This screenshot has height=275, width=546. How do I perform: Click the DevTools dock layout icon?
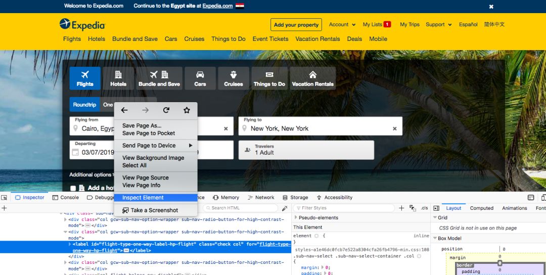(531, 197)
